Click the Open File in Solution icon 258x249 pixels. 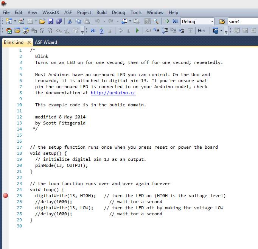[17, 31]
